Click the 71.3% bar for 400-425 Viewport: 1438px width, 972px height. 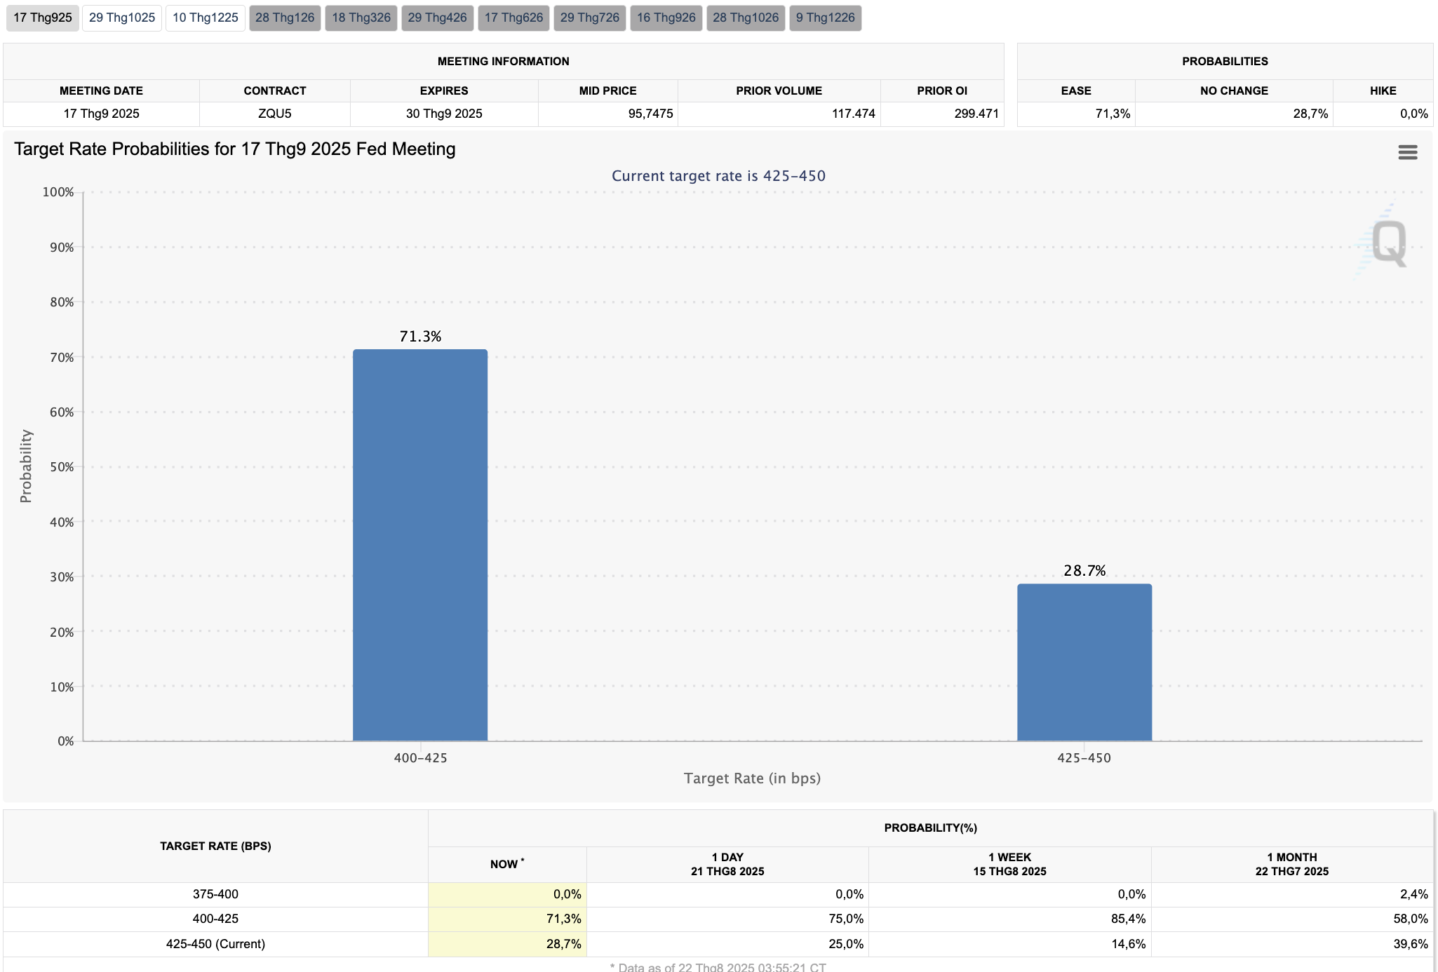pos(420,545)
